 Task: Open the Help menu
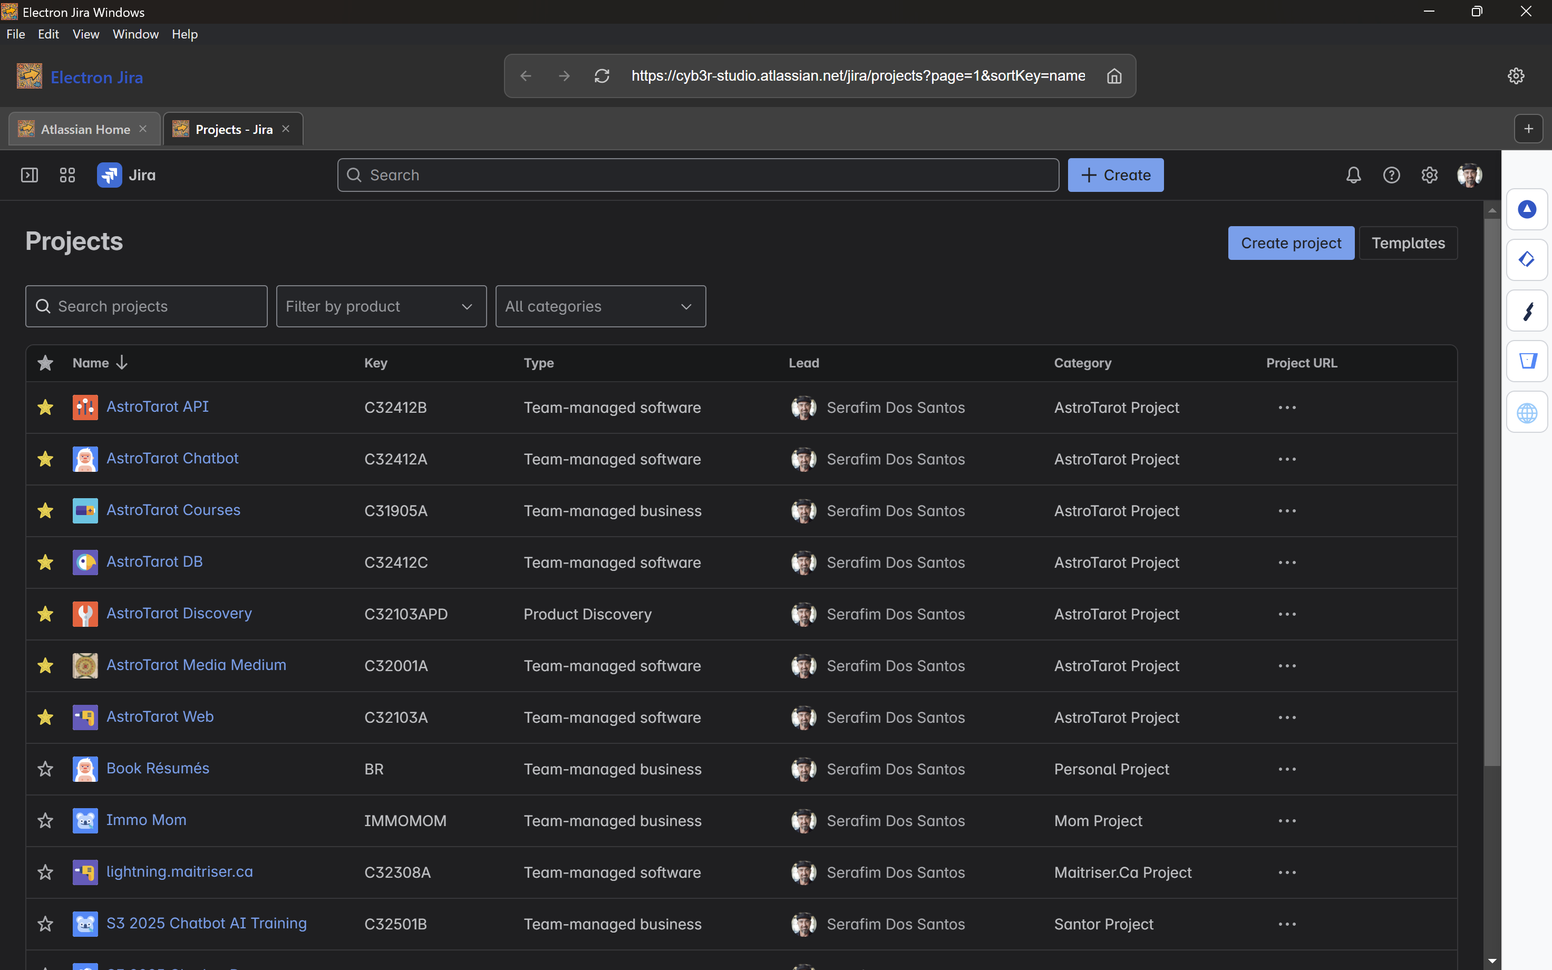[x=185, y=34]
